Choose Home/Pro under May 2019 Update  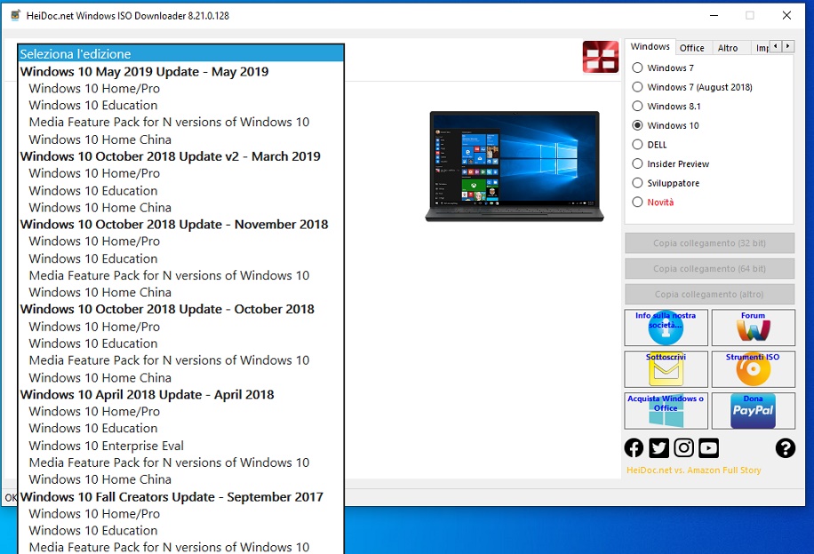pos(180,89)
